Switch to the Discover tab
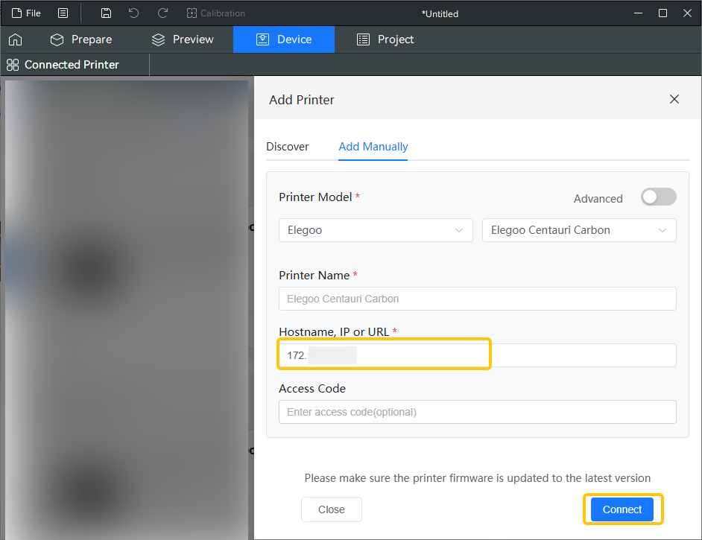The width and height of the screenshot is (702, 540). pos(288,147)
